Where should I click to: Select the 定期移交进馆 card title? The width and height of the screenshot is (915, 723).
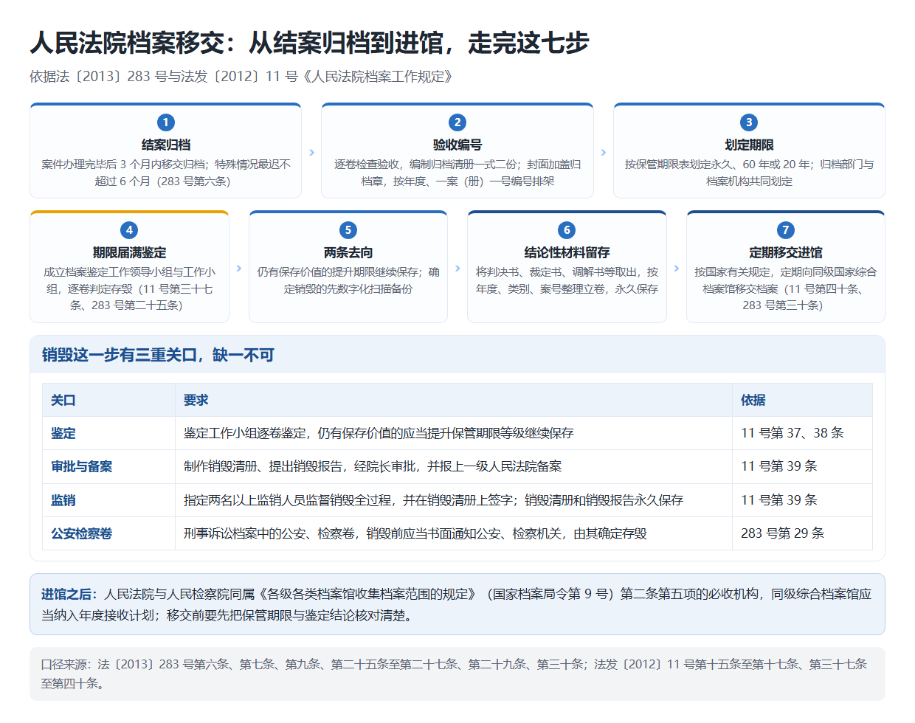[x=786, y=252]
